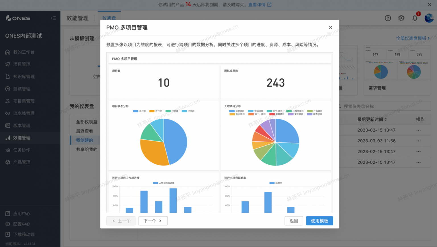
Task: Click the 使用模板 button
Action: pos(319,221)
